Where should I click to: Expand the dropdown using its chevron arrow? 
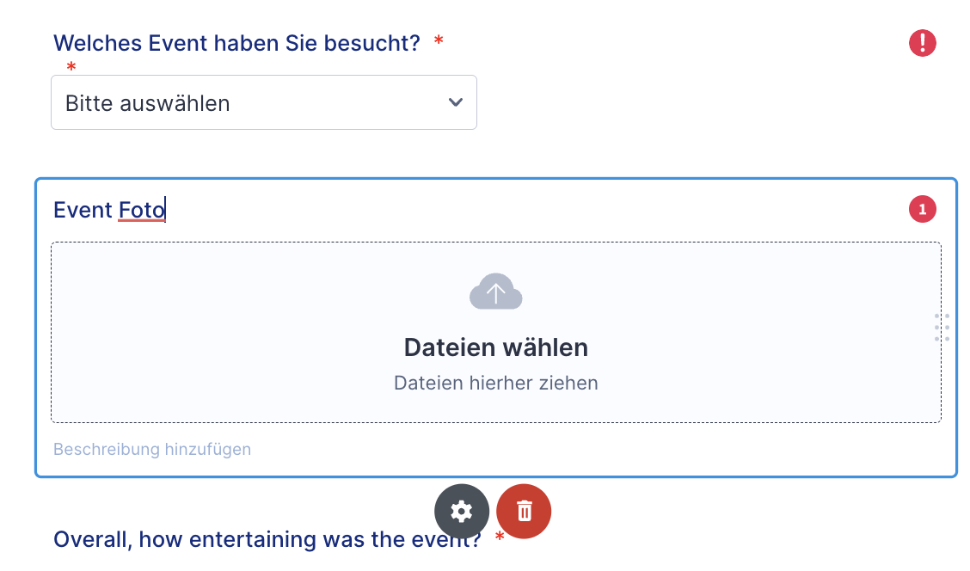click(456, 103)
